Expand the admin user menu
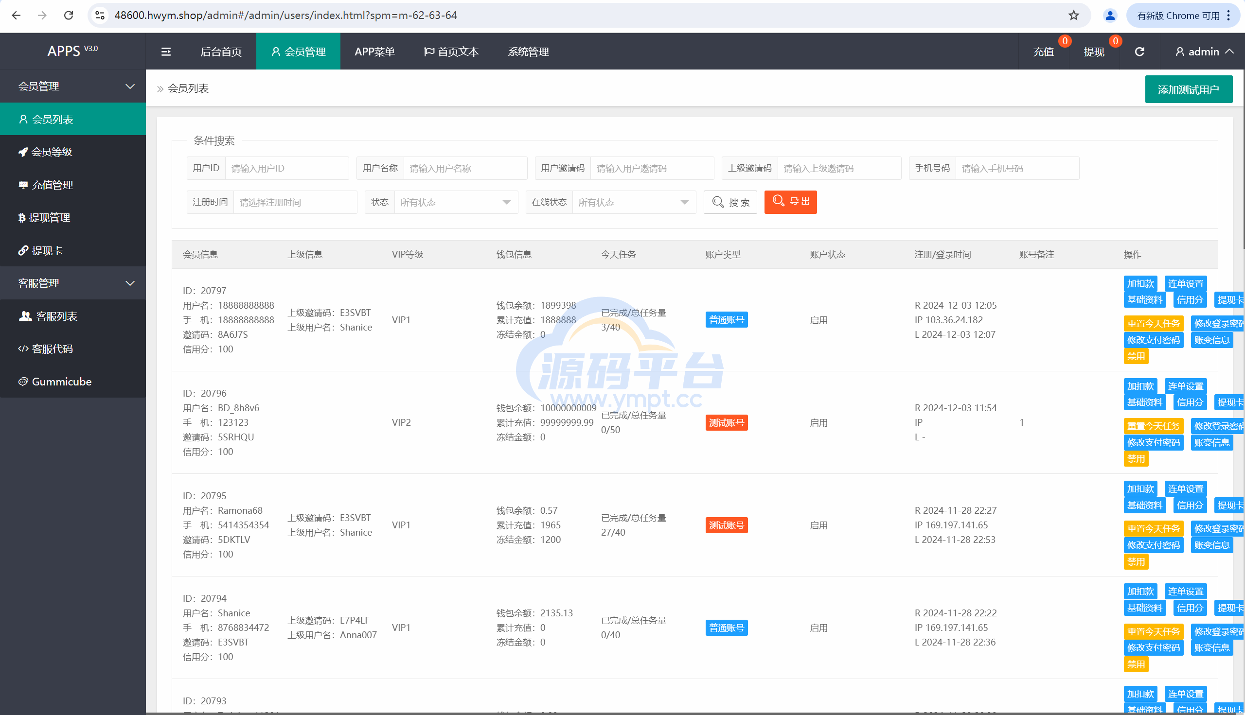 (1204, 52)
